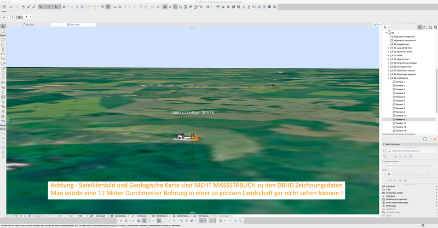
Task: Switch to the floor plan tab
Action: pos(30,25)
